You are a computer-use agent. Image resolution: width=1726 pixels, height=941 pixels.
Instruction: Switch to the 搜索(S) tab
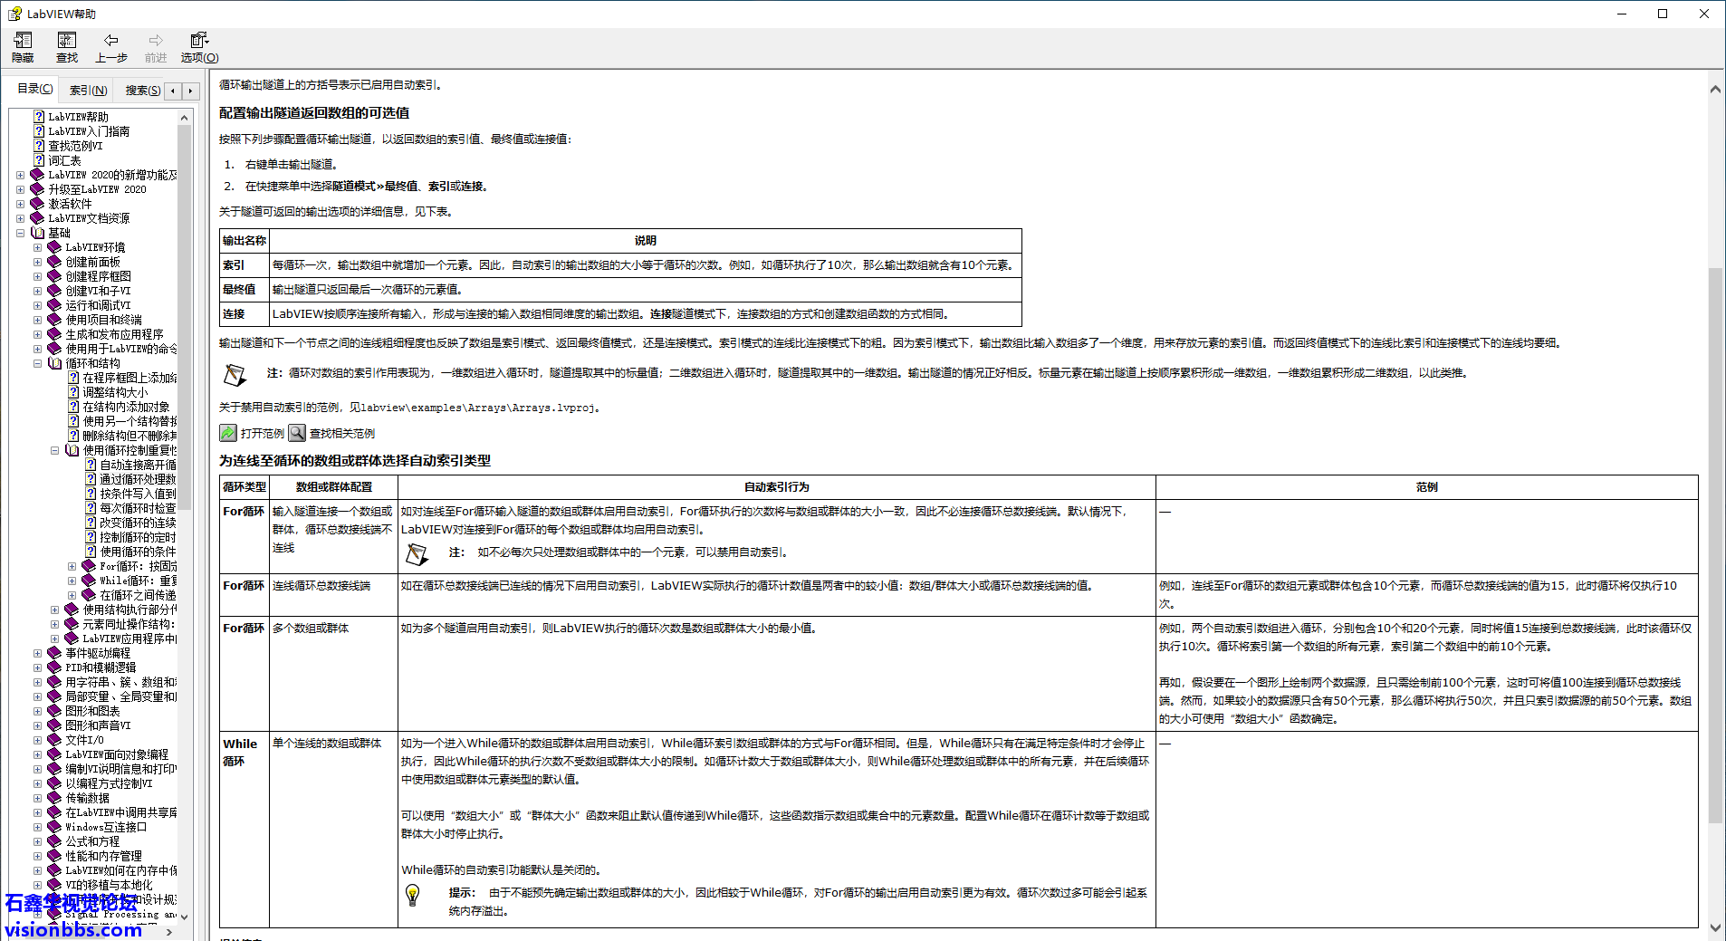tap(142, 91)
